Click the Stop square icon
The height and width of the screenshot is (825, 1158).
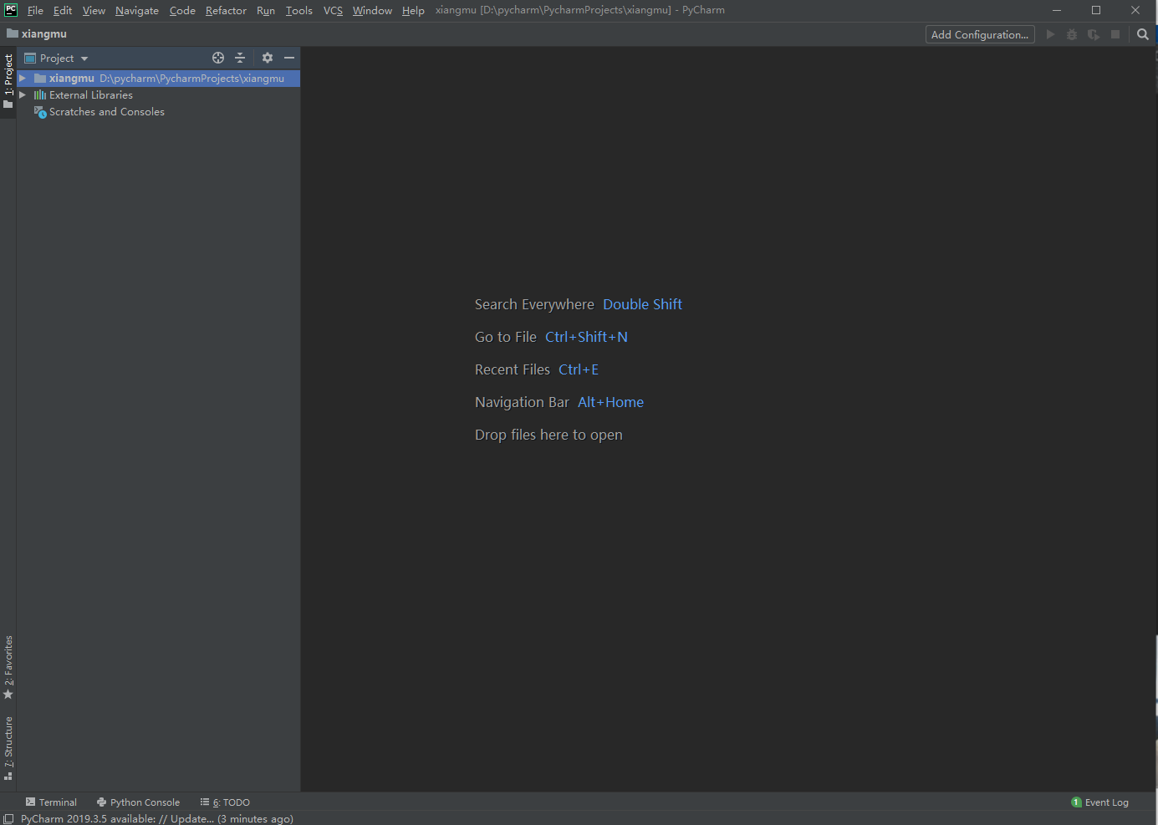[1115, 34]
